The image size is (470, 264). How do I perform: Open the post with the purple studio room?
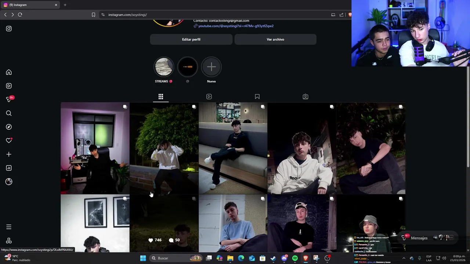95,148
